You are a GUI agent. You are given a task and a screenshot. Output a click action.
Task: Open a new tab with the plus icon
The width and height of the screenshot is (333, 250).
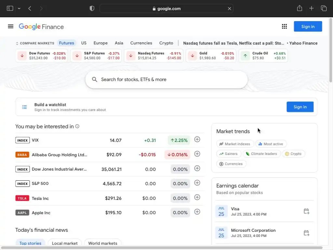tap(311, 8)
